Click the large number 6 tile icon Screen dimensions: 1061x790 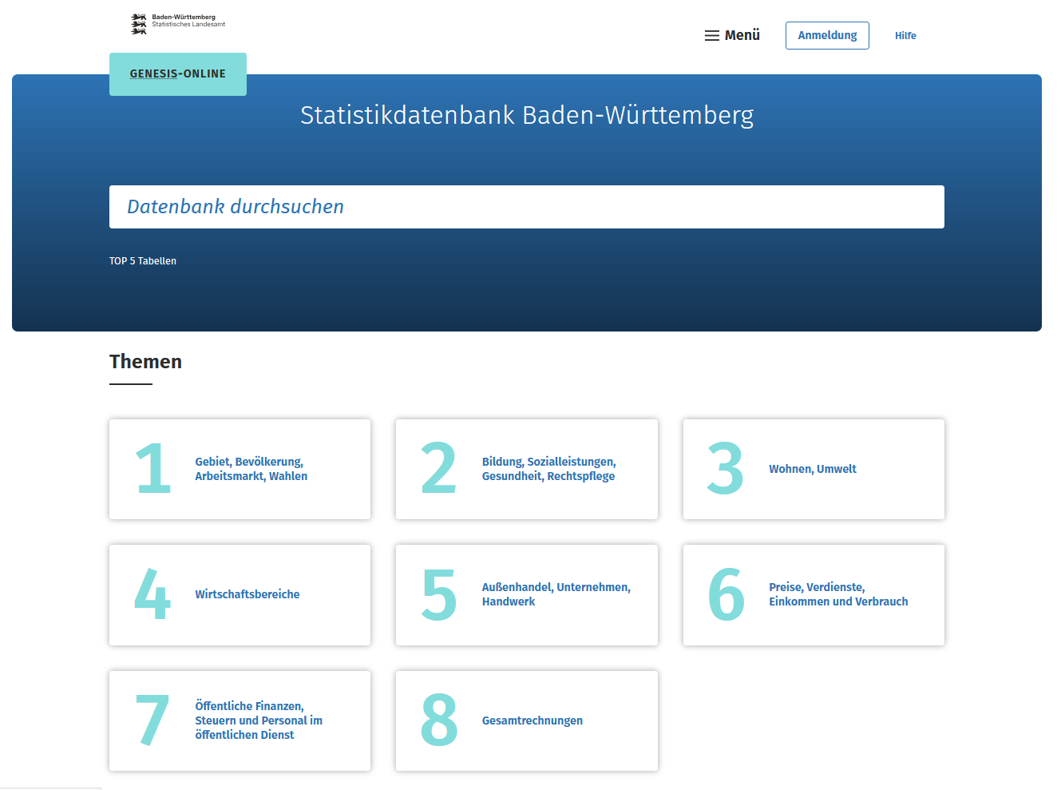[726, 594]
